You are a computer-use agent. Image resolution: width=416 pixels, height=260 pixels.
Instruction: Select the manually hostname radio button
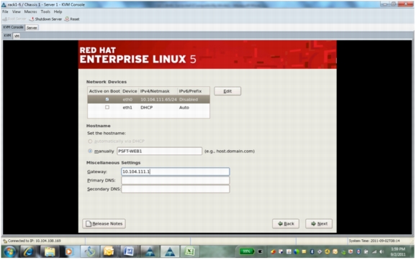click(90, 151)
